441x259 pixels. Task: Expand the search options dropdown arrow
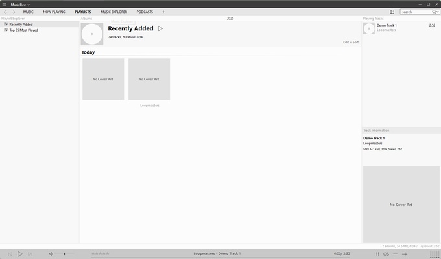[x=438, y=12]
